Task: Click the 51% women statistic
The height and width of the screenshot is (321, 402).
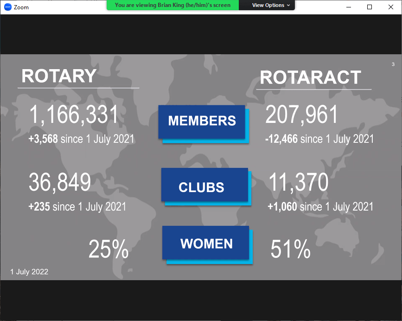Action: 291,250
